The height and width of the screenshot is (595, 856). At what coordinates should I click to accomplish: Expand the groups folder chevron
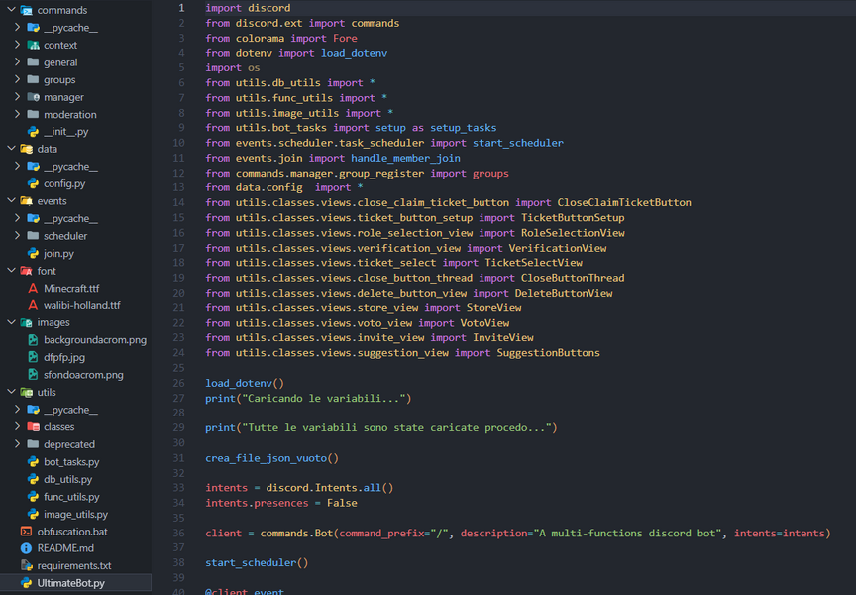[x=18, y=79]
